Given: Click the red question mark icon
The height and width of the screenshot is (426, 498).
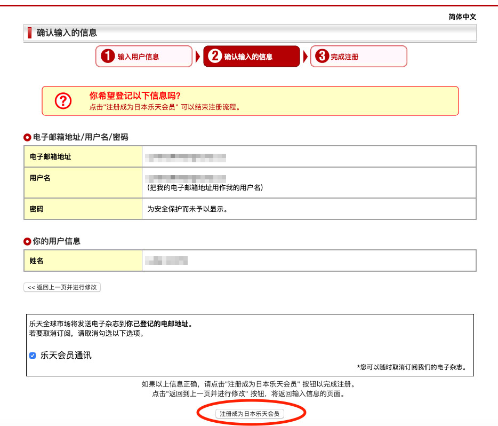Looking at the screenshot, I should tap(63, 101).
